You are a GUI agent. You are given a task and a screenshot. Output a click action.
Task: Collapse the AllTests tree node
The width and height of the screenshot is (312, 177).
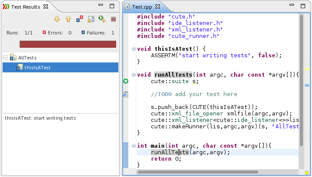6,57
